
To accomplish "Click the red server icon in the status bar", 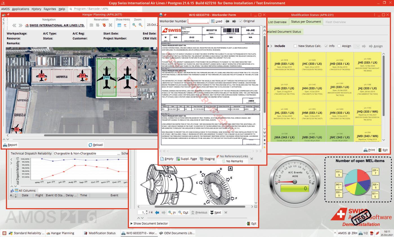I will click(372, 233).
